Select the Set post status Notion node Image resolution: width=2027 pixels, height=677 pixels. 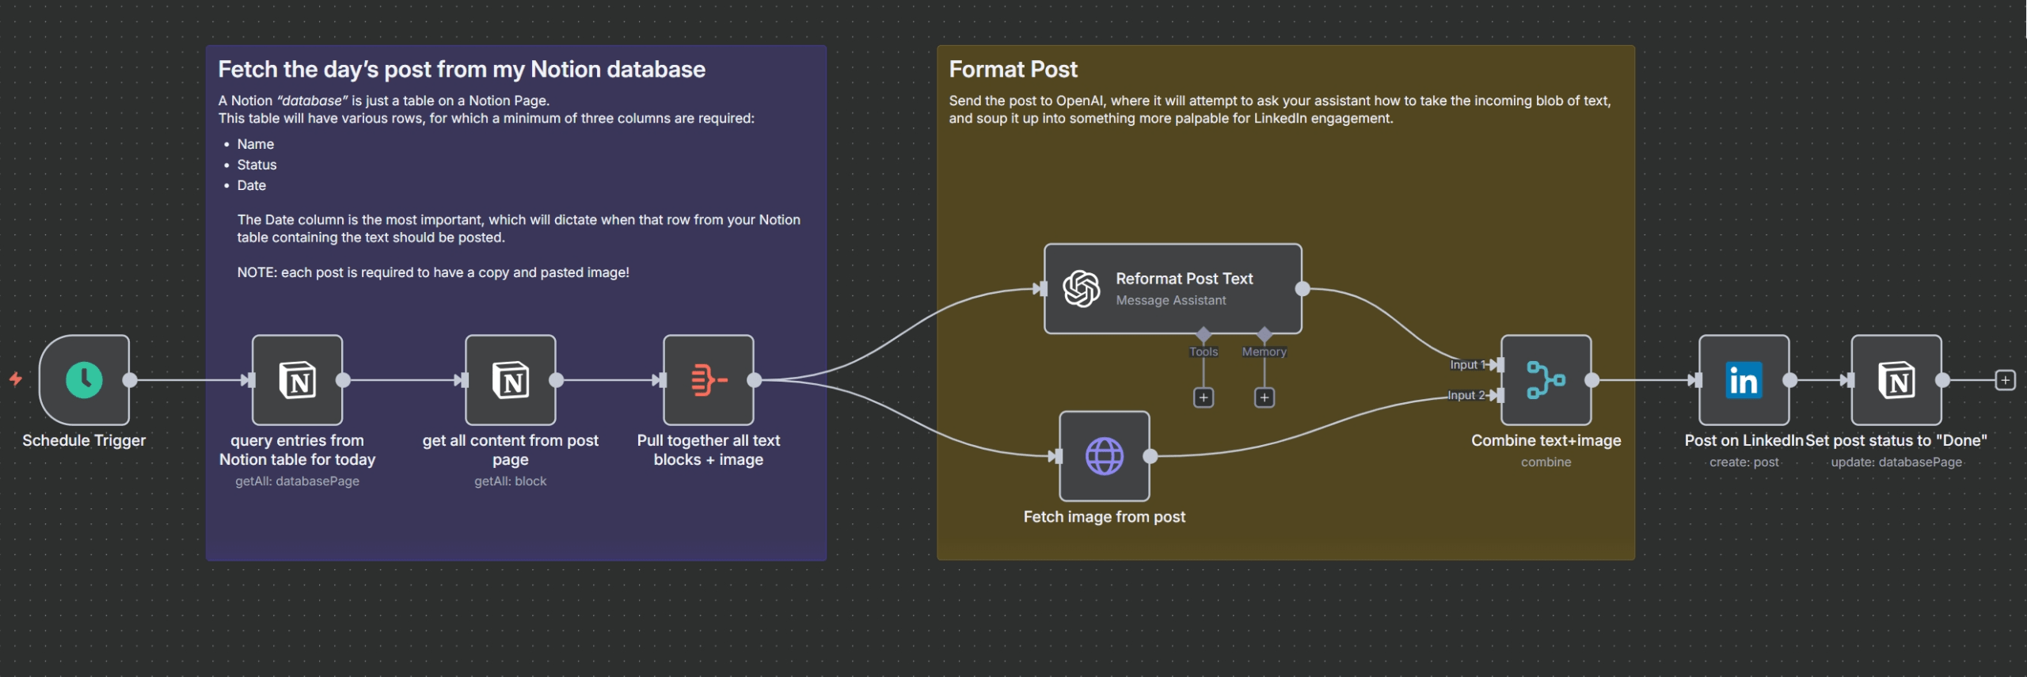(x=1896, y=380)
